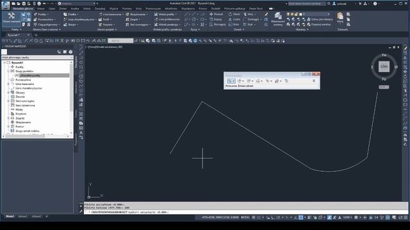Click the help search input field in title bar
The width and height of the screenshot is (410, 230).
tap(307, 4)
